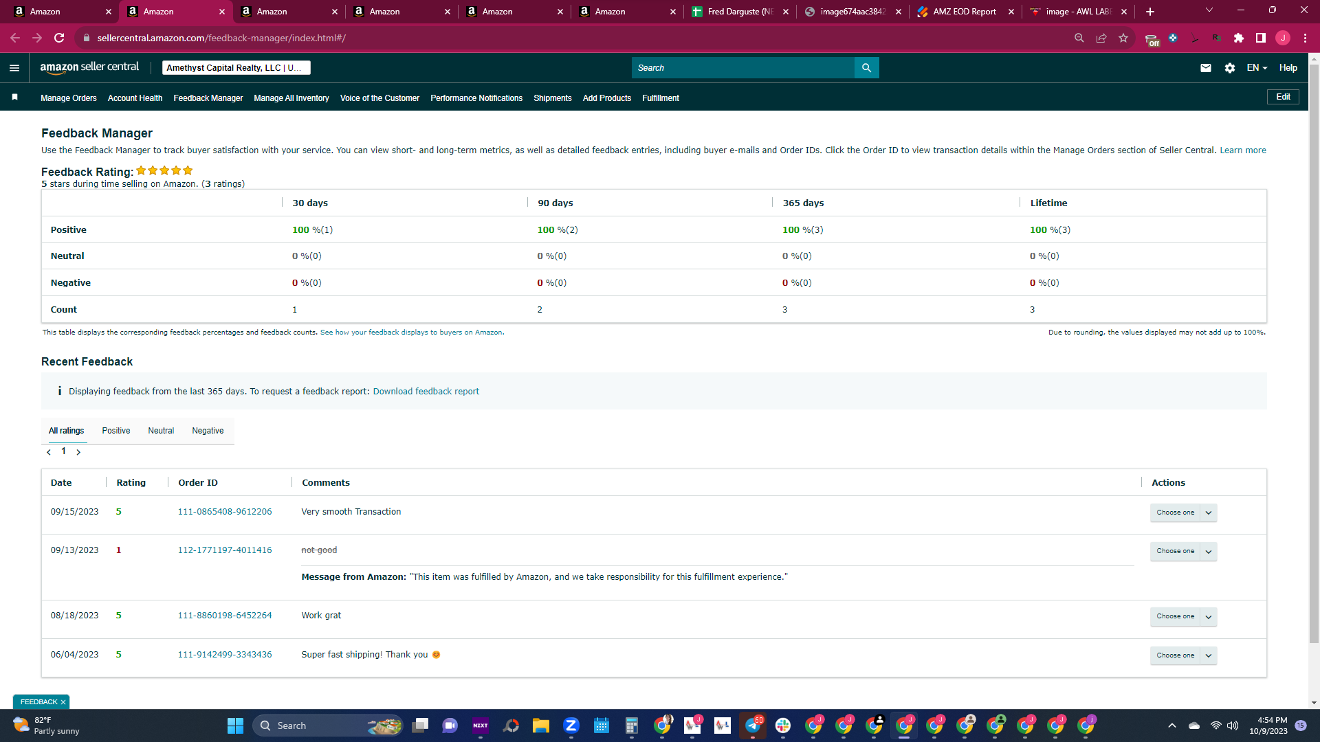View site information lock icon
This screenshot has height=742, width=1320.
[x=87, y=38]
